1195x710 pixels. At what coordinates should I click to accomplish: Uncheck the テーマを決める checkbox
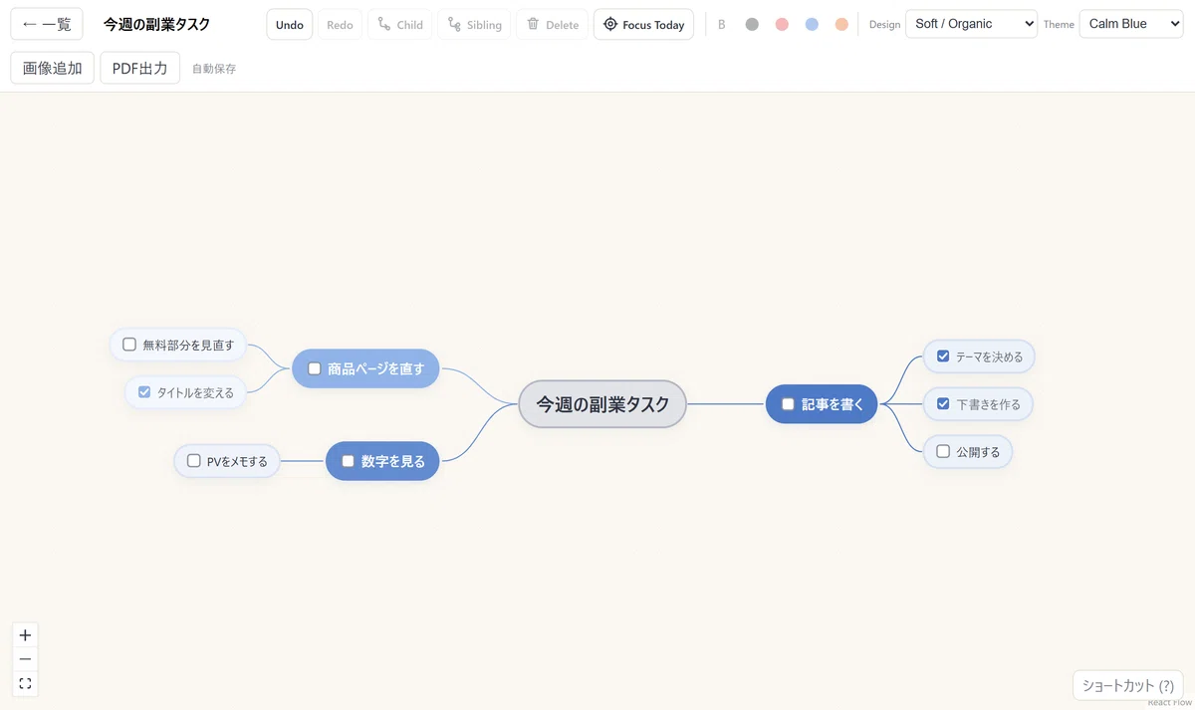pyautogui.click(x=943, y=355)
